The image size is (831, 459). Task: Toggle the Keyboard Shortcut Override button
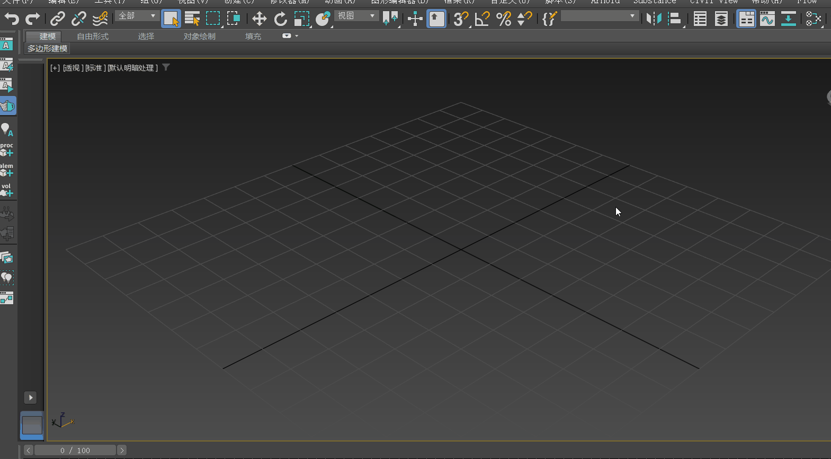436,19
